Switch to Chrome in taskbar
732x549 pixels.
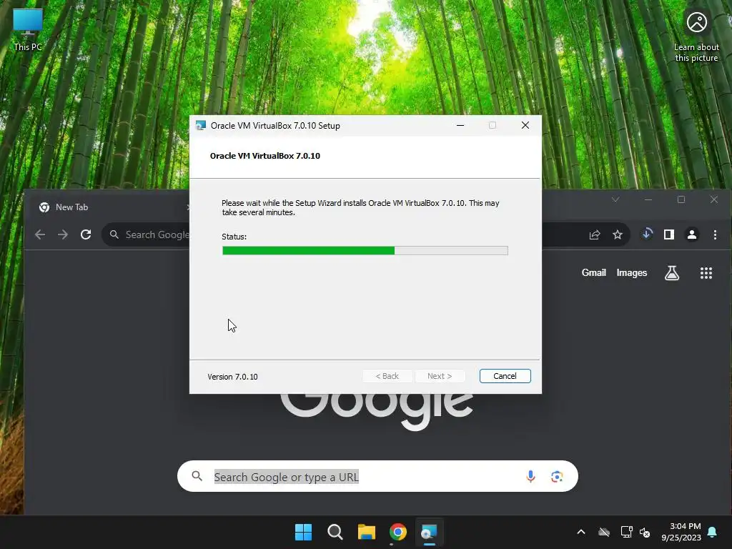click(397, 532)
